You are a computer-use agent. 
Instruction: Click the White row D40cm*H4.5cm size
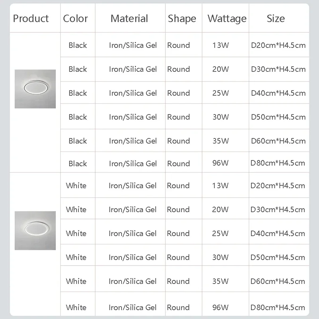coord(278,234)
